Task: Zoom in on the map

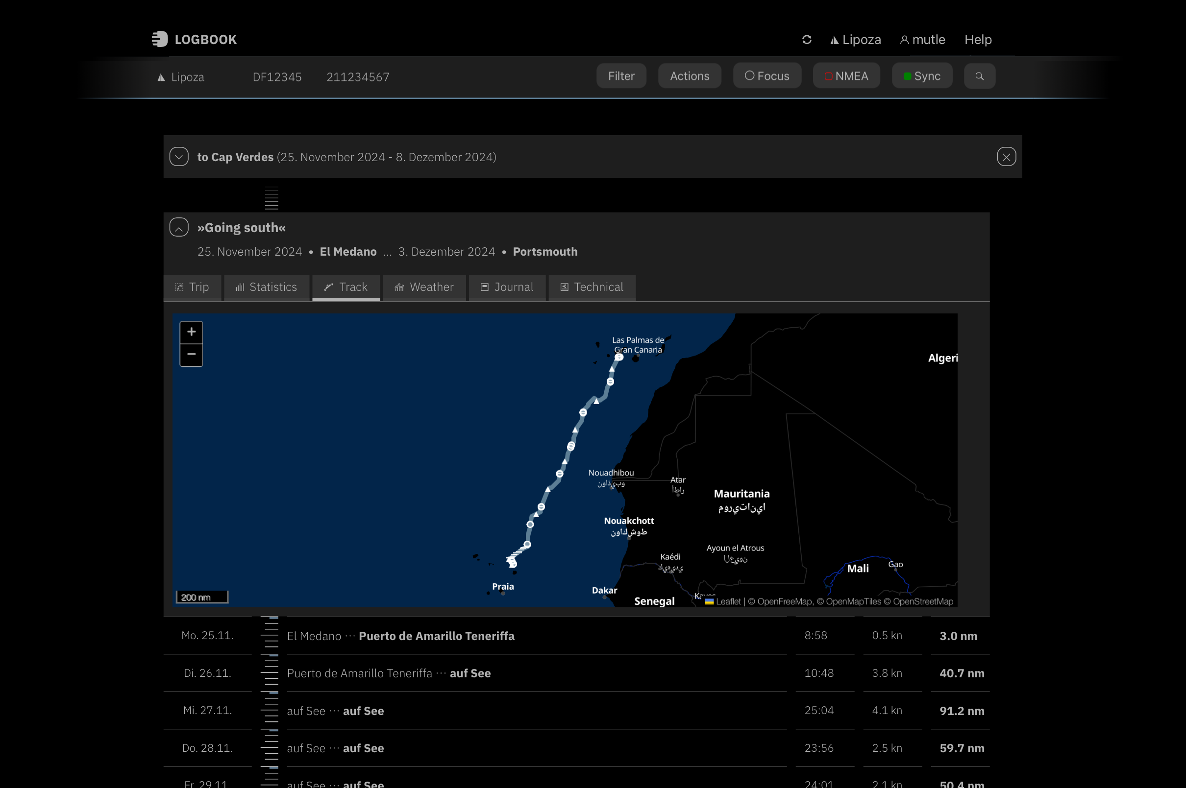Action: (191, 332)
